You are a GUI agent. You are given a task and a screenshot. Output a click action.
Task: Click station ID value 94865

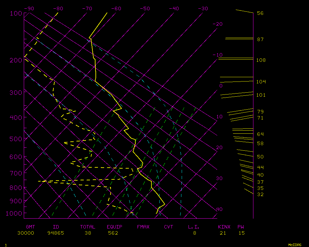pyautogui.click(x=56, y=233)
